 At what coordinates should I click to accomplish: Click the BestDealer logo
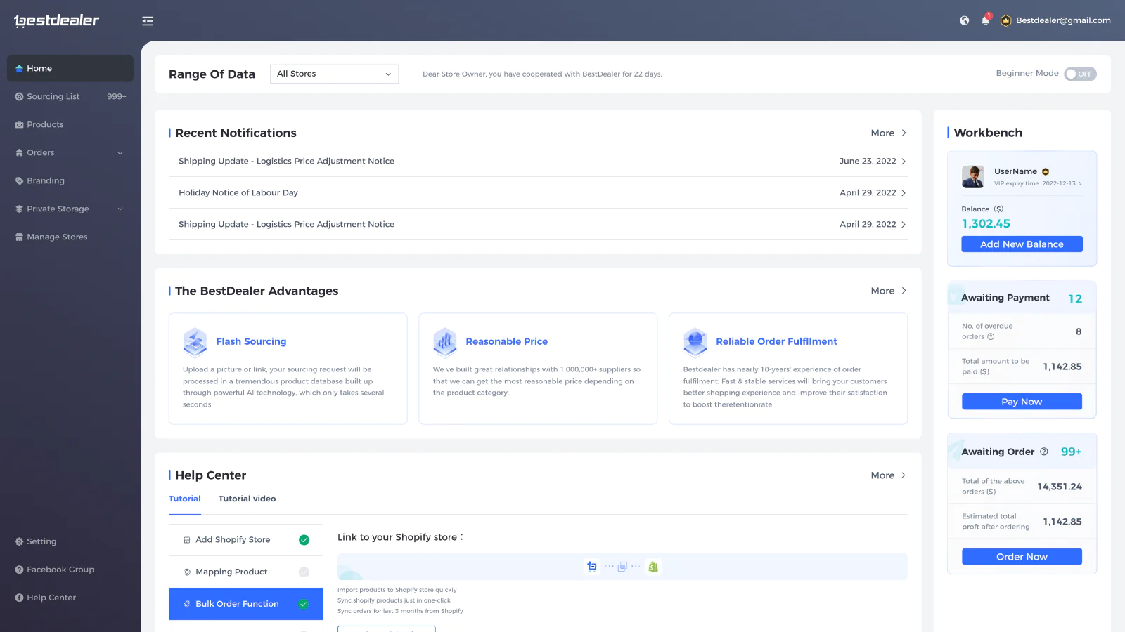pyautogui.click(x=57, y=20)
